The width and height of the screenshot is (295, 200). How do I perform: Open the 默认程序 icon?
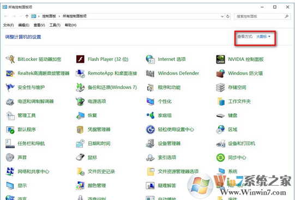click(x=10, y=130)
